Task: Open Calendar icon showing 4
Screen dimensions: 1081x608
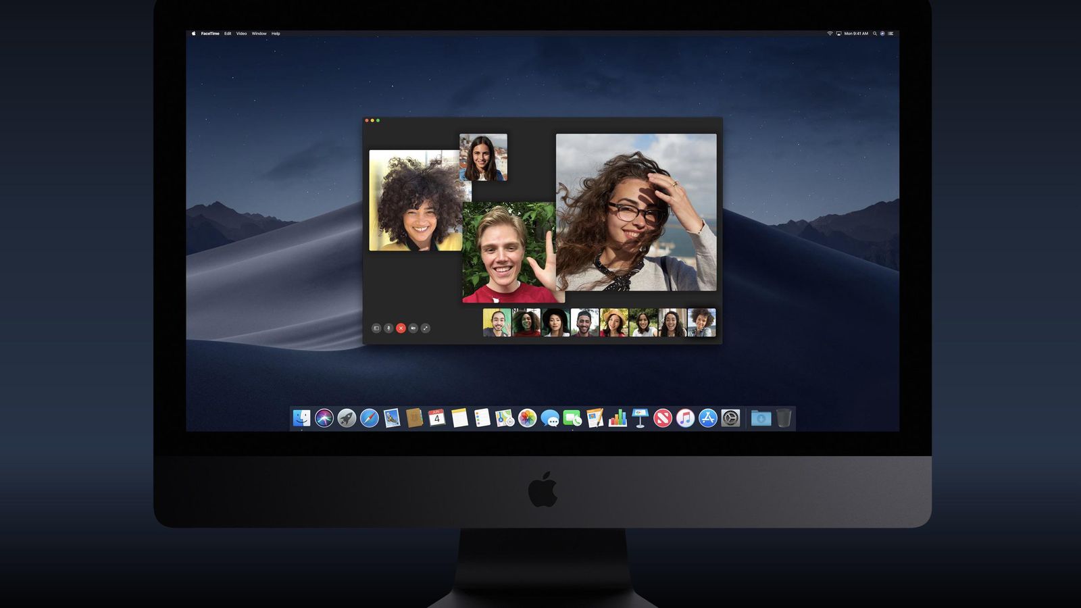Action: click(x=437, y=418)
